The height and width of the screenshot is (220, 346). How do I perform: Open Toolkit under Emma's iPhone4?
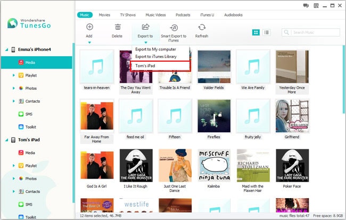(31, 127)
